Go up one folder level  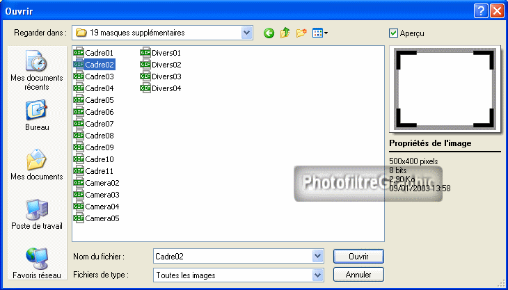tap(285, 33)
